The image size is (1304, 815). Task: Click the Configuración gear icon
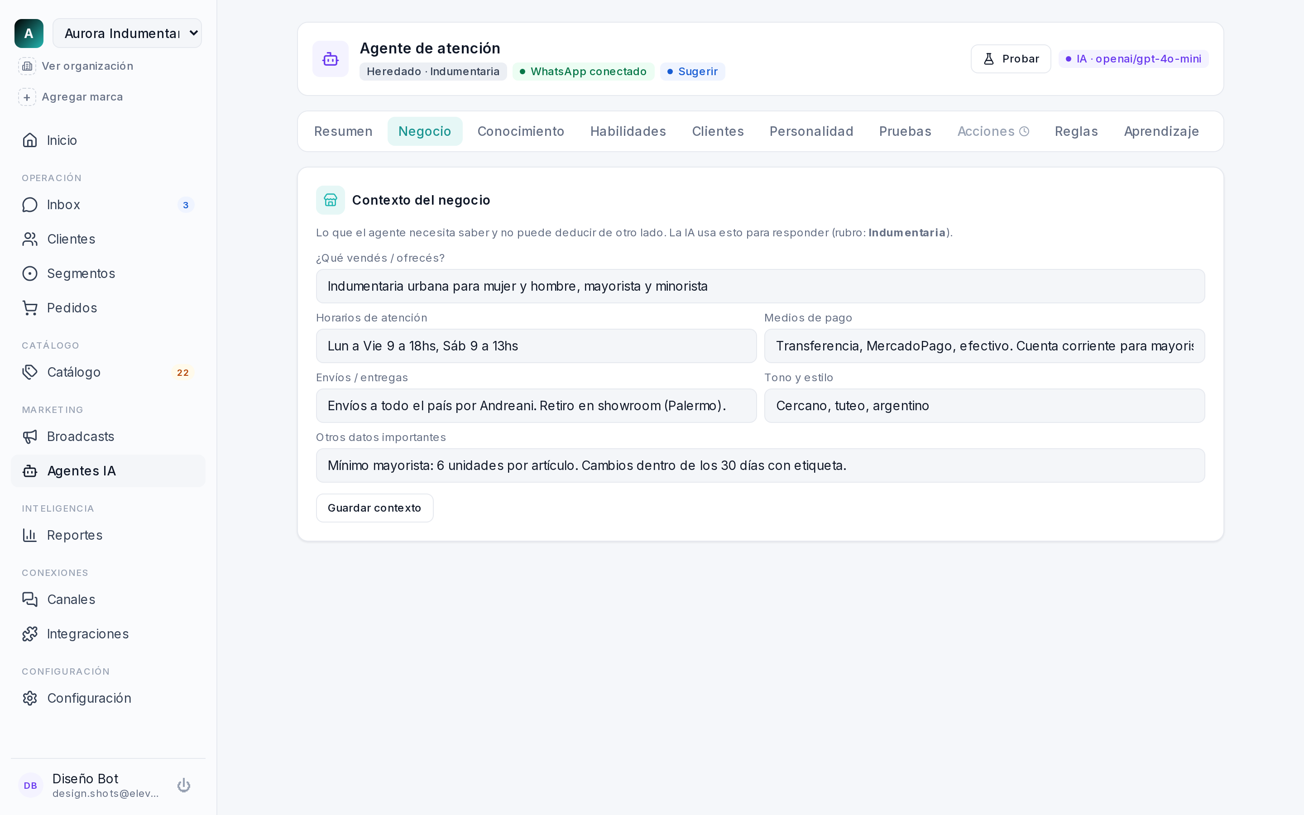click(x=30, y=698)
